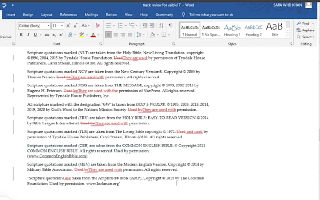Expand highlight color arrow
This screenshot has width=320, height=200.
tap(87, 35)
